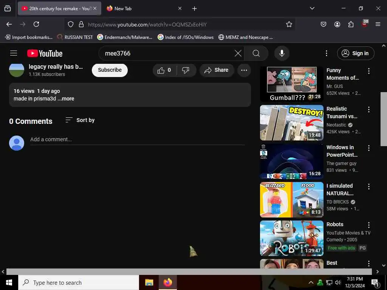The image size is (387, 290).
Task: Open options for Robots movie
Action: (369, 225)
